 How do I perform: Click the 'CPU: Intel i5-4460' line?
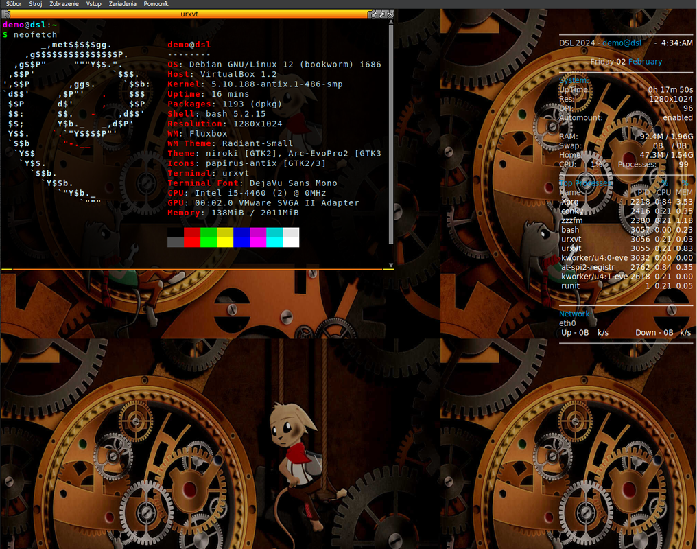pos(247,193)
